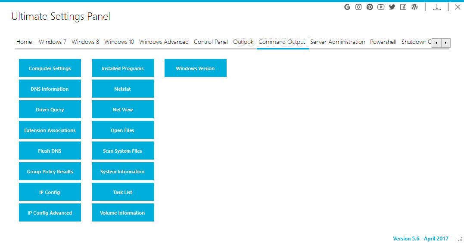Show the Task List

122,192
